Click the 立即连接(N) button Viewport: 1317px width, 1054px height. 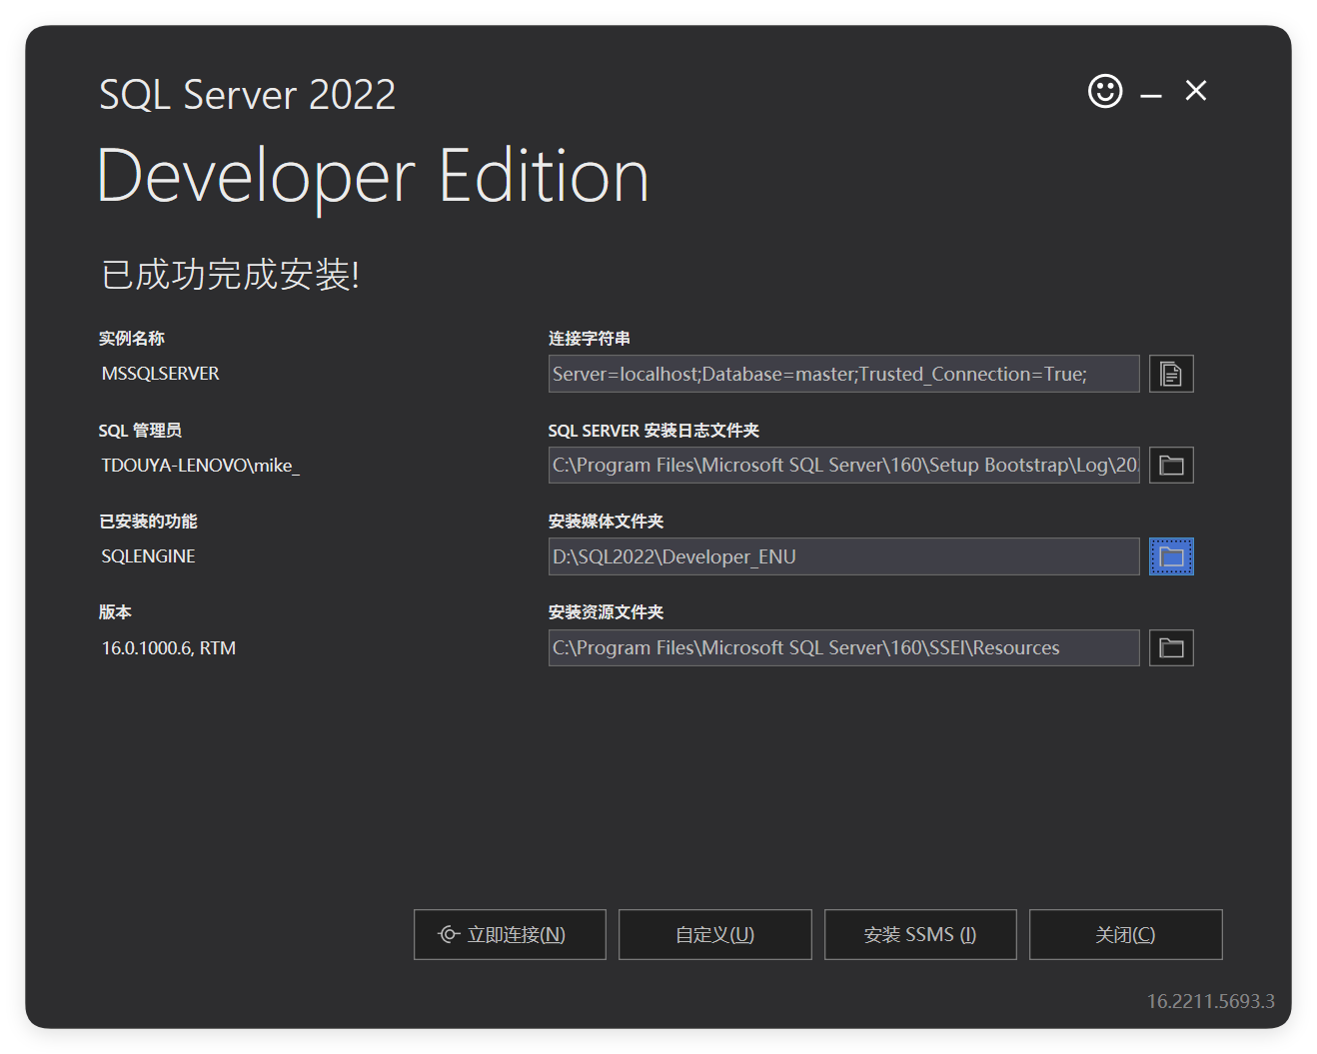coord(510,934)
